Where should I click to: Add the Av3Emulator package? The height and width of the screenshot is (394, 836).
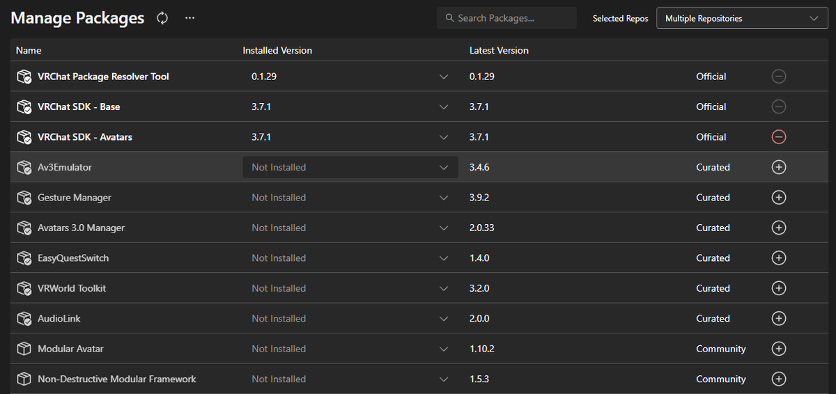click(x=779, y=167)
